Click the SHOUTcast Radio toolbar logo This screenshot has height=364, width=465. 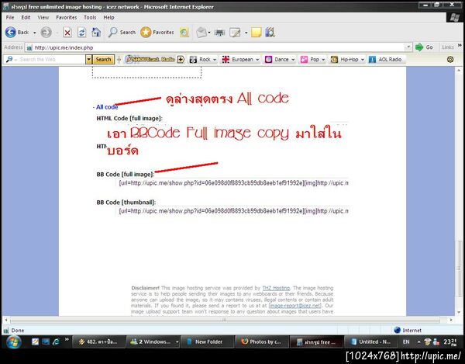150,60
